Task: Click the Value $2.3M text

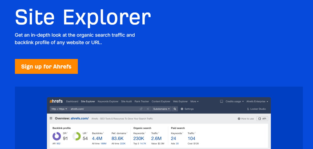Action: [158, 143]
